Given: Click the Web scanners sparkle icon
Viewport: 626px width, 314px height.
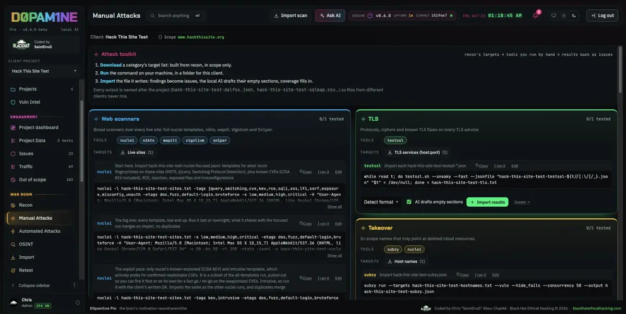Looking at the screenshot, I should click(x=95, y=119).
